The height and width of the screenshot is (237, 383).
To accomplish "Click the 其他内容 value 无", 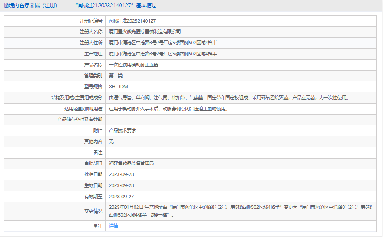I will pyautogui.click(x=111, y=142).
